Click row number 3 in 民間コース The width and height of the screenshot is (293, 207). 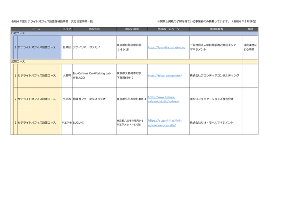(15, 123)
